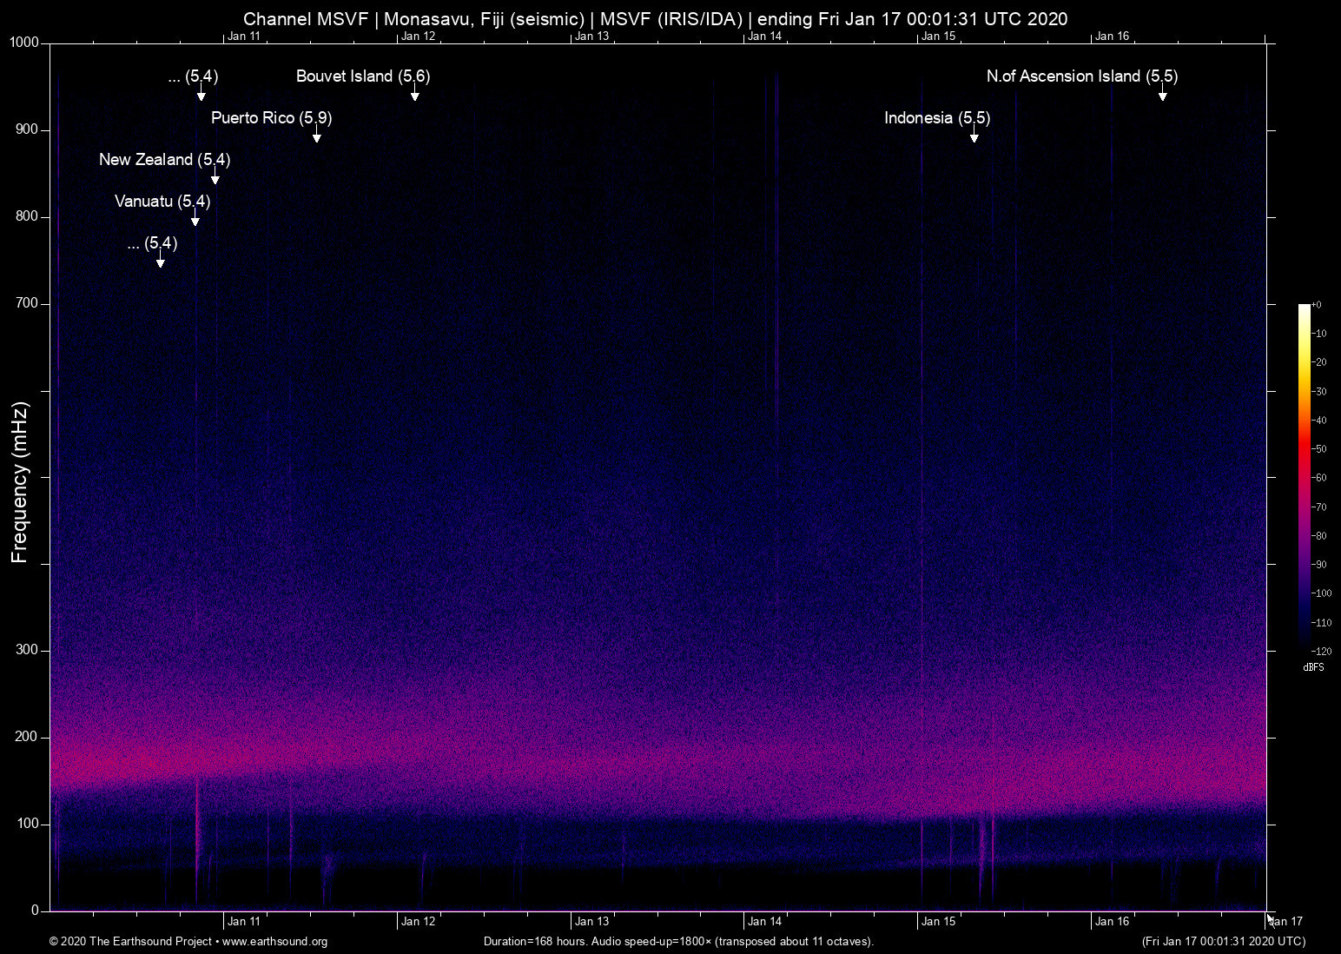The width and height of the screenshot is (1341, 954).
Task: Click the Jan 12 label on the top axis
Action: tap(418, 36)
